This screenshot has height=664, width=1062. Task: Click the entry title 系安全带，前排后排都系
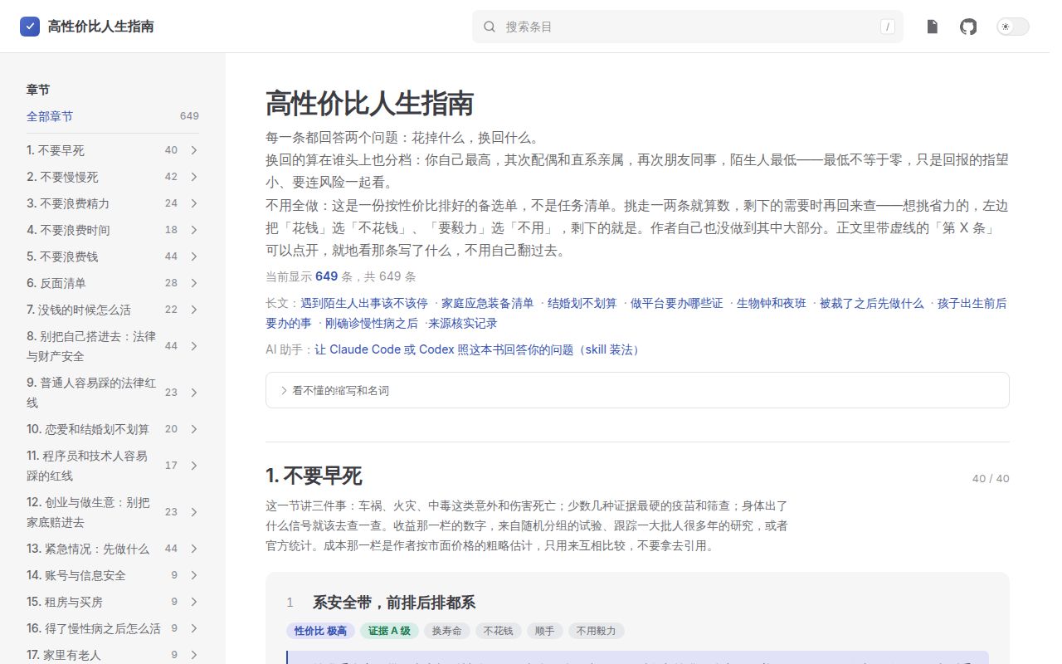[394, 603]
